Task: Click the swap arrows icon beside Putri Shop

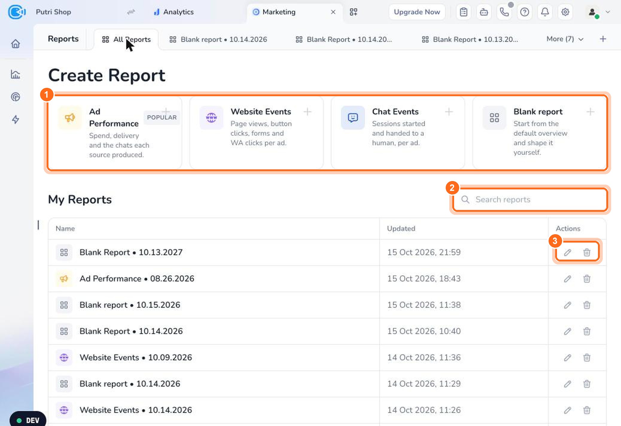Action: pos(131,12)
